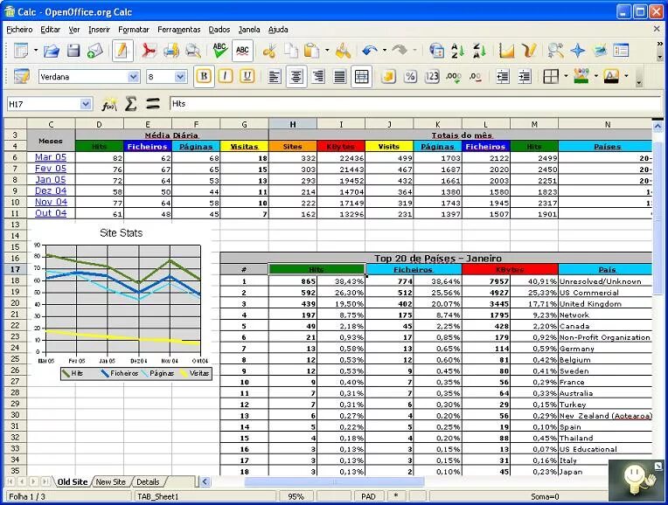
Task: Export directly as PDF icon
Action: click(149, 51)
